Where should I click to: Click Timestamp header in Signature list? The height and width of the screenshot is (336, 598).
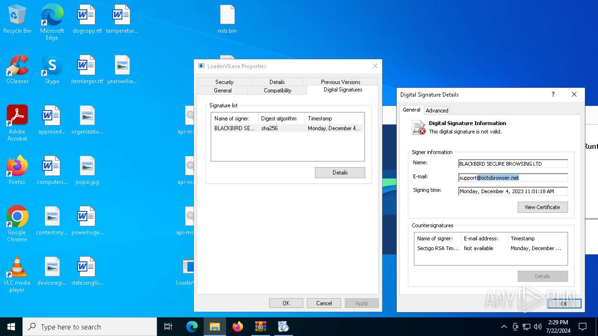(334, 119)
